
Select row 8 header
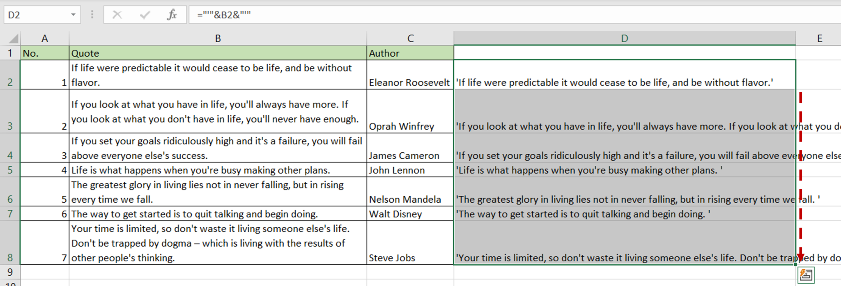10,243
